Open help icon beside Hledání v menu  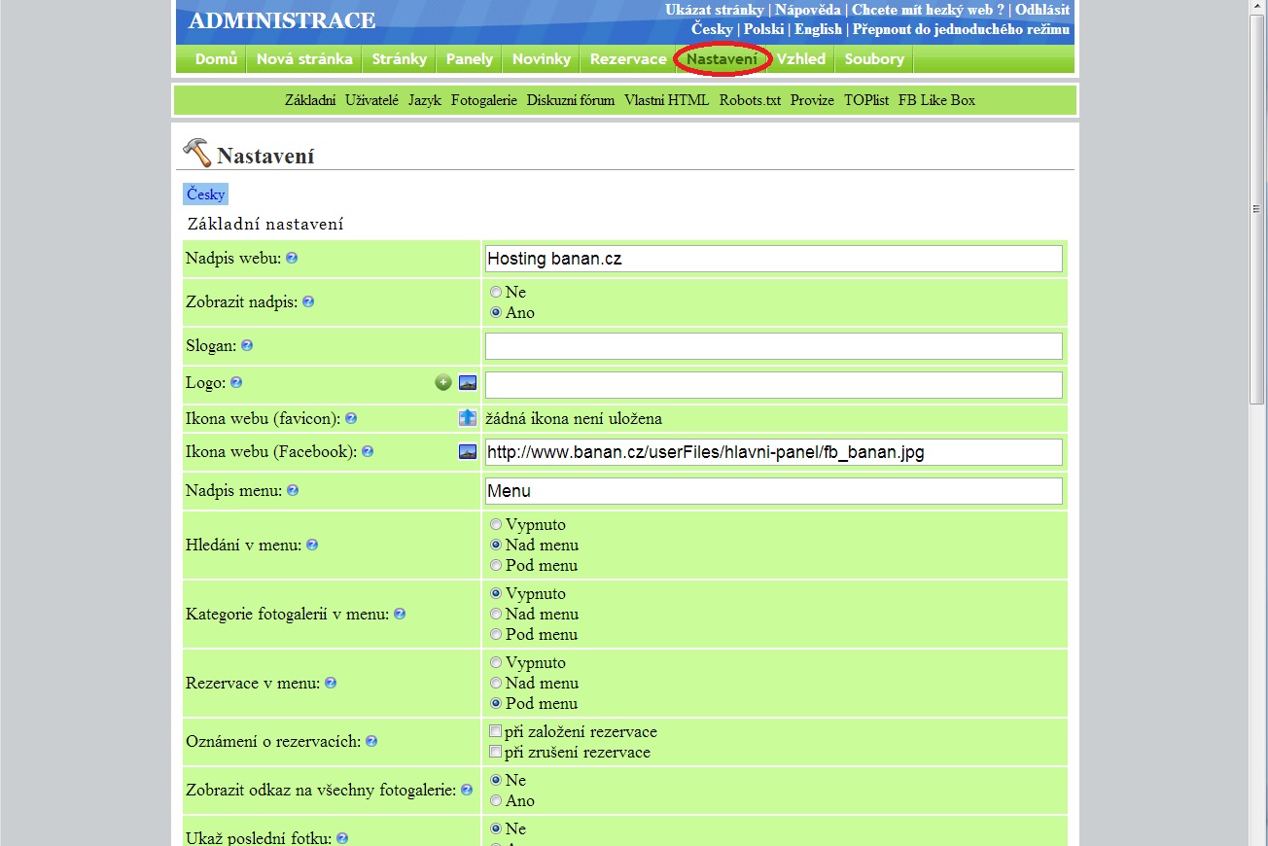[x=311, y=545]
